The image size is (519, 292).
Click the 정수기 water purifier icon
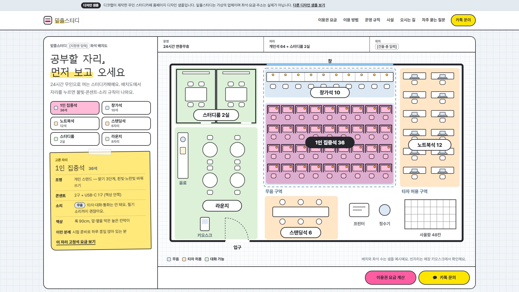(385, 210)
